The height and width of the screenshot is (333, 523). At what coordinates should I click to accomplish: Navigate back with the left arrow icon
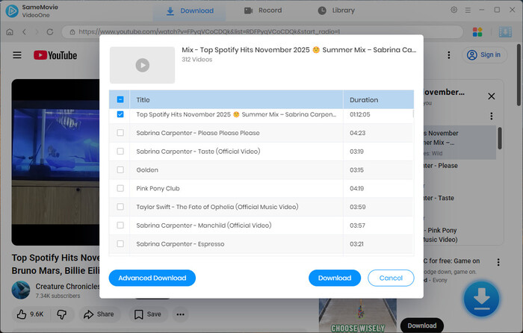point(24,32)
